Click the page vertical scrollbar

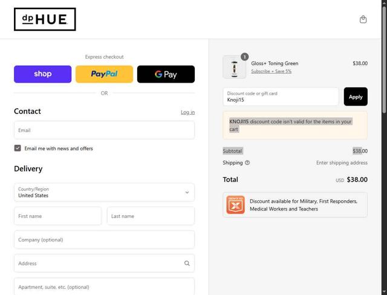pos(384,59)
